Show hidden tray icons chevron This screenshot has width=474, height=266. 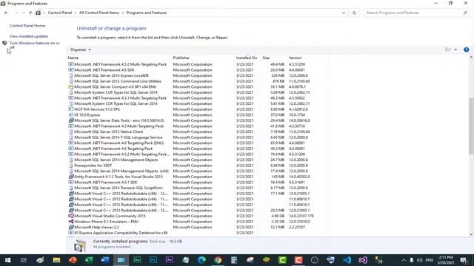[x=404, y=260]
